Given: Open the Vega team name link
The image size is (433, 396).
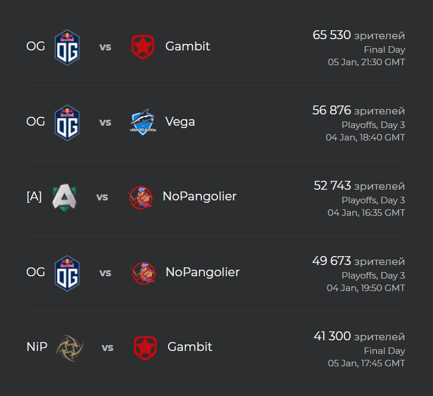Looking at the screenshot, I should 180,122.
